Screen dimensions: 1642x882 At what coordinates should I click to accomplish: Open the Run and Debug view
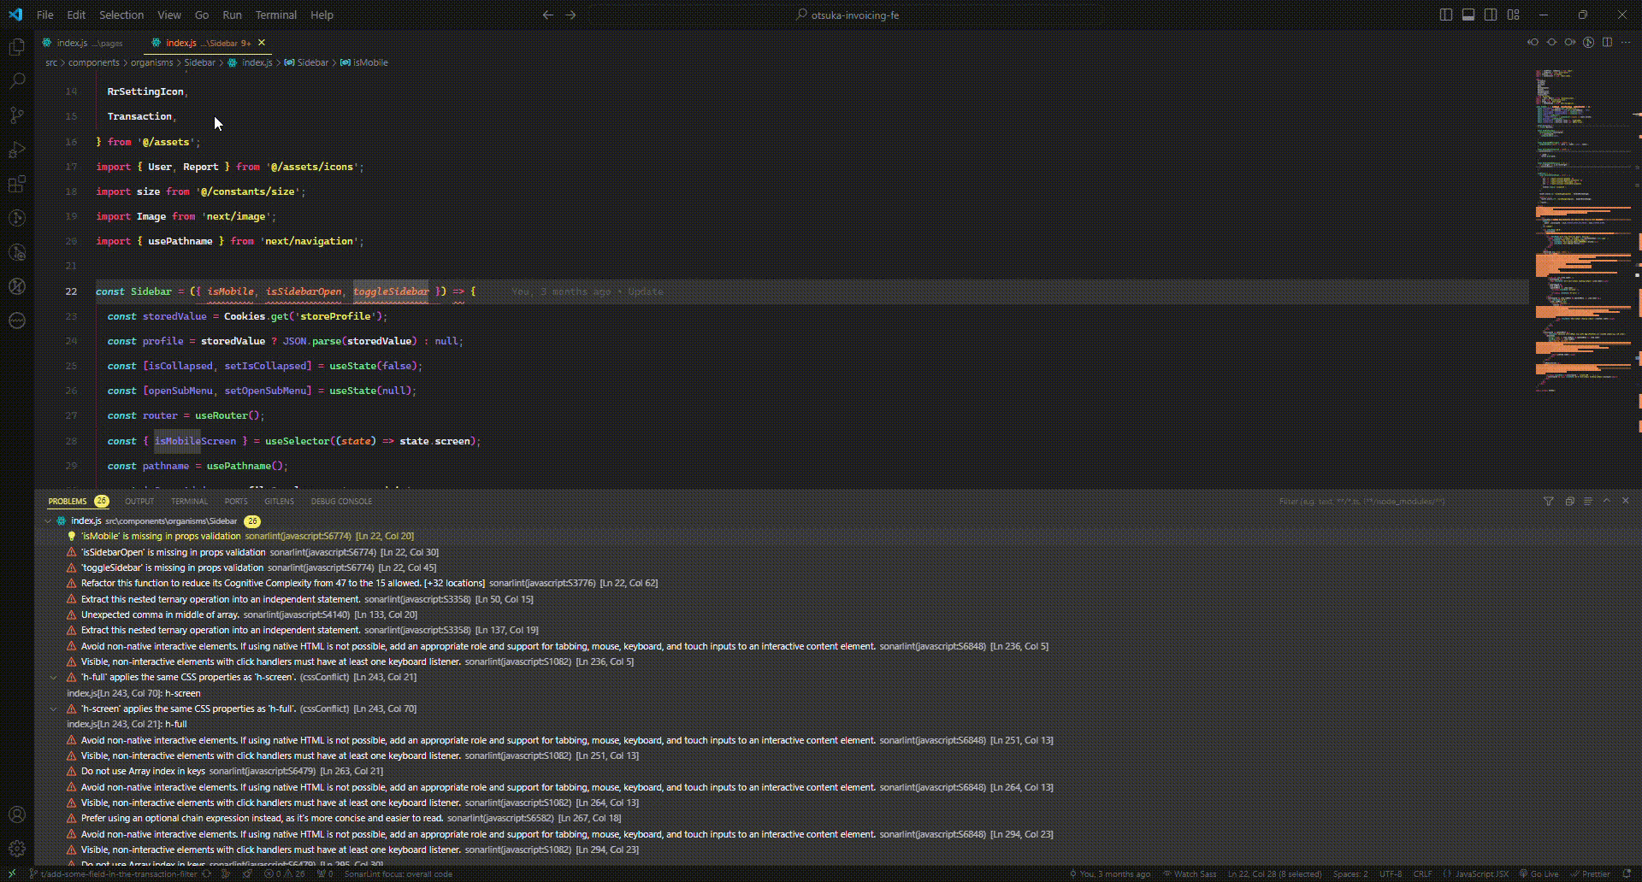[x=16, y=150]
